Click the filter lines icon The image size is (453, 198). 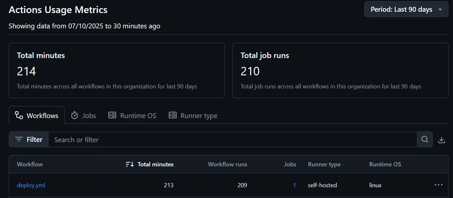(x=19, y=140)
